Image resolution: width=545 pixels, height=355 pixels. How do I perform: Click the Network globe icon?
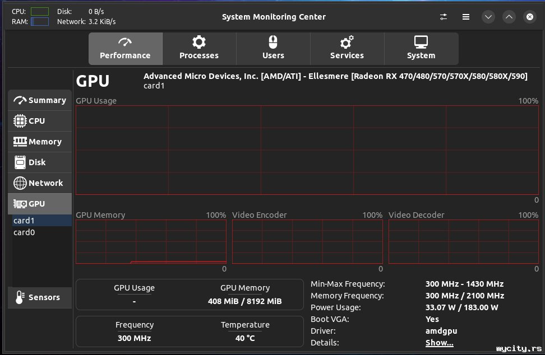20,183
